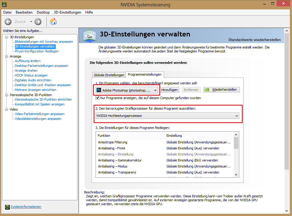Click 'Standardwerte wiederherstellen' link

tap(254, 40)
